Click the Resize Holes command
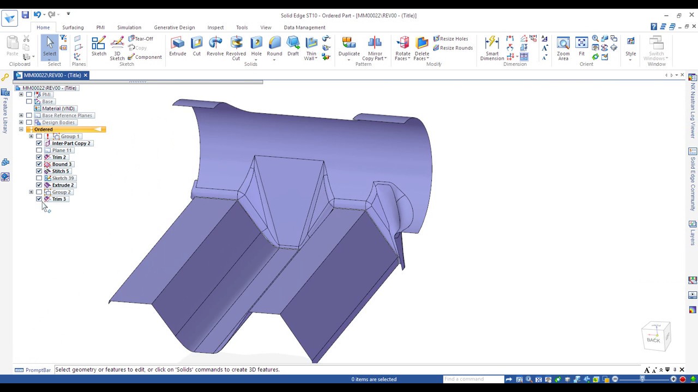 [450, 39]
